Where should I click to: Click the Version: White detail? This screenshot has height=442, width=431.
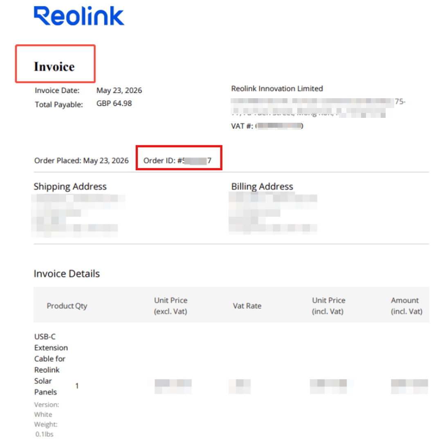click(47, 410)
